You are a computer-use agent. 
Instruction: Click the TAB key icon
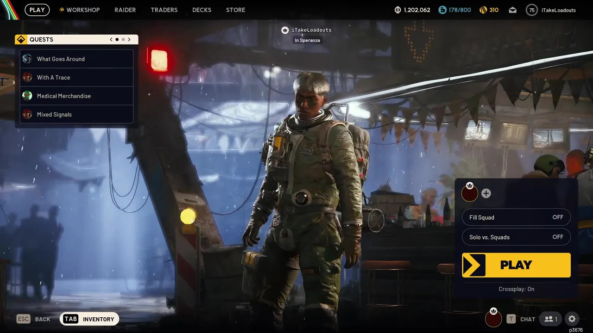(71, 319)
